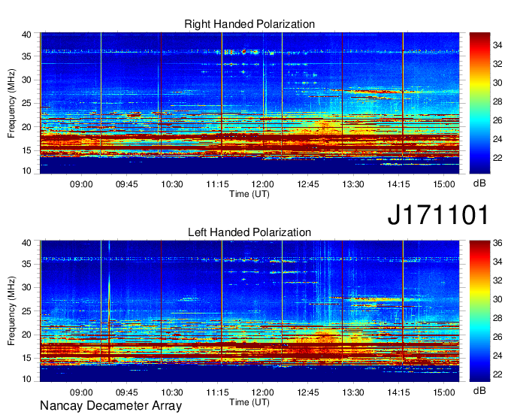Click the "25" frequency tick of the Left Handed plot
511x415 pixels.
coord(27,311)
